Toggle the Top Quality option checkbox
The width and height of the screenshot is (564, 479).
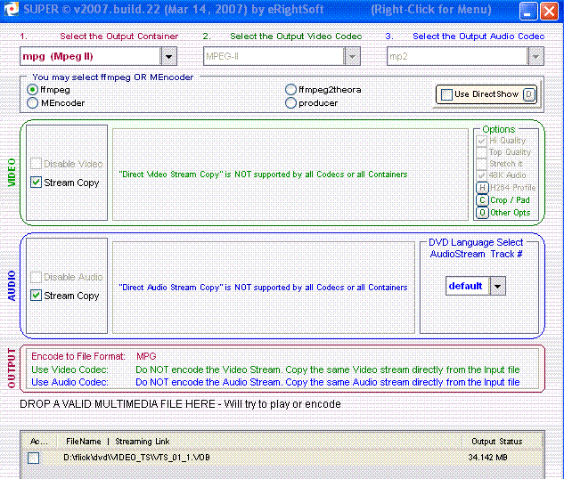point(481,152)
